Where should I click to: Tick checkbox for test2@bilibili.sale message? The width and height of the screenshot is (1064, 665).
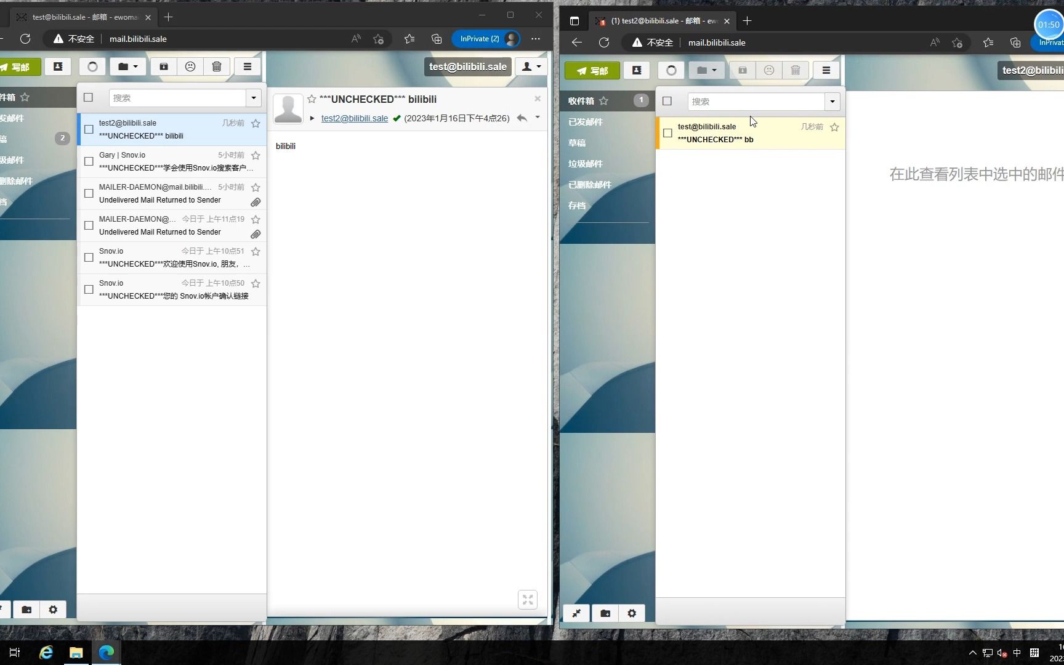[x=89, y=129]
